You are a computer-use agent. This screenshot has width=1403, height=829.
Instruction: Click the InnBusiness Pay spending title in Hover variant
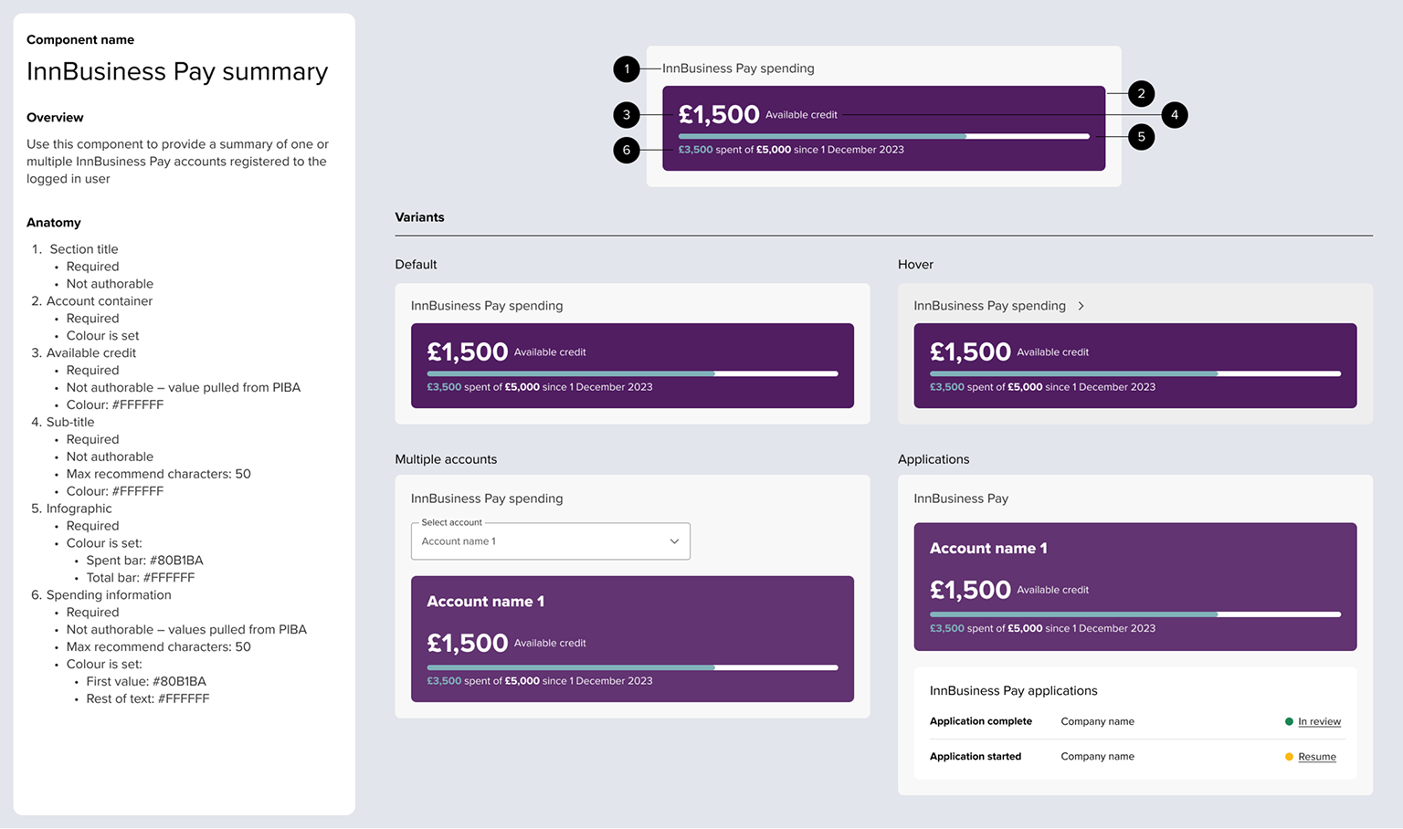click(989, 306)
